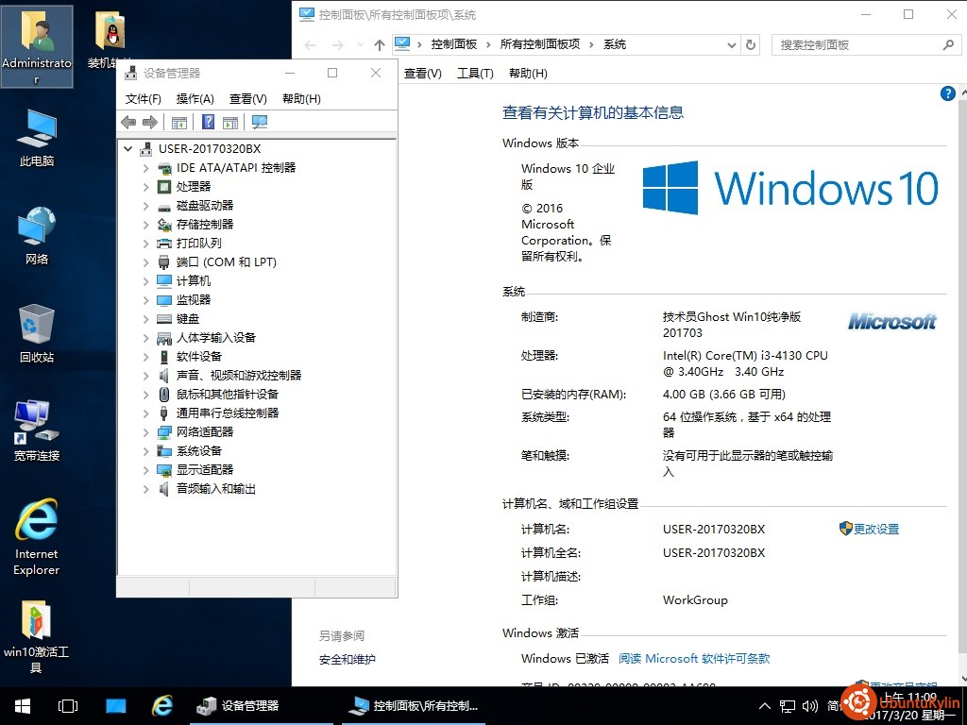Image resolution: width=967 pixels, height=725 pixels.
Task: Click the refresh button beside the address bar
Action: [751, 44]
